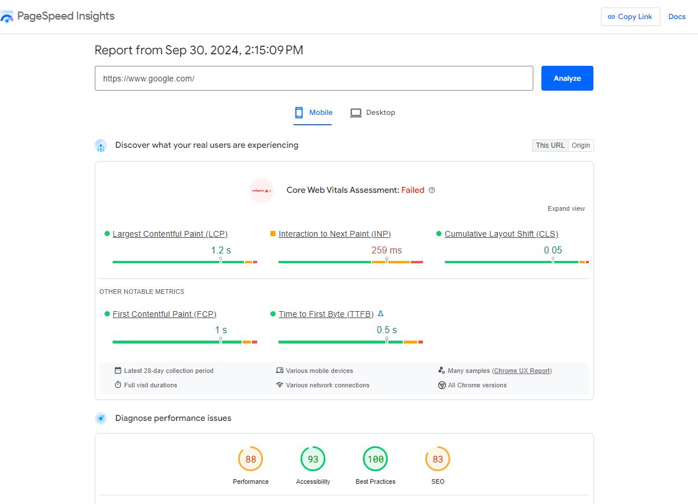Click the Chrome icon by All Chrome versions

(x=441, y=385)
